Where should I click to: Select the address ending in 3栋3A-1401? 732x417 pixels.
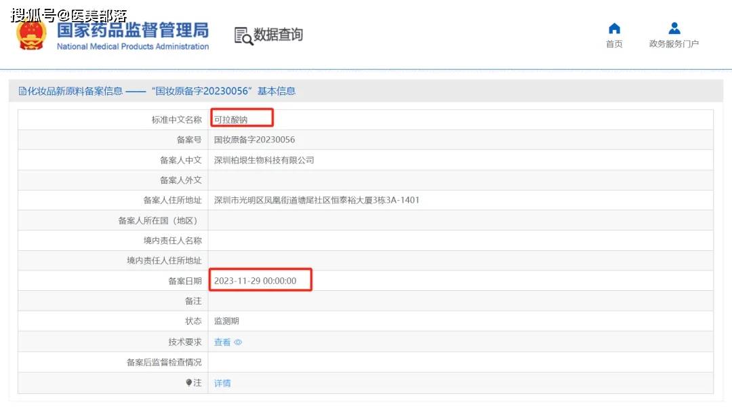point(317,200)
